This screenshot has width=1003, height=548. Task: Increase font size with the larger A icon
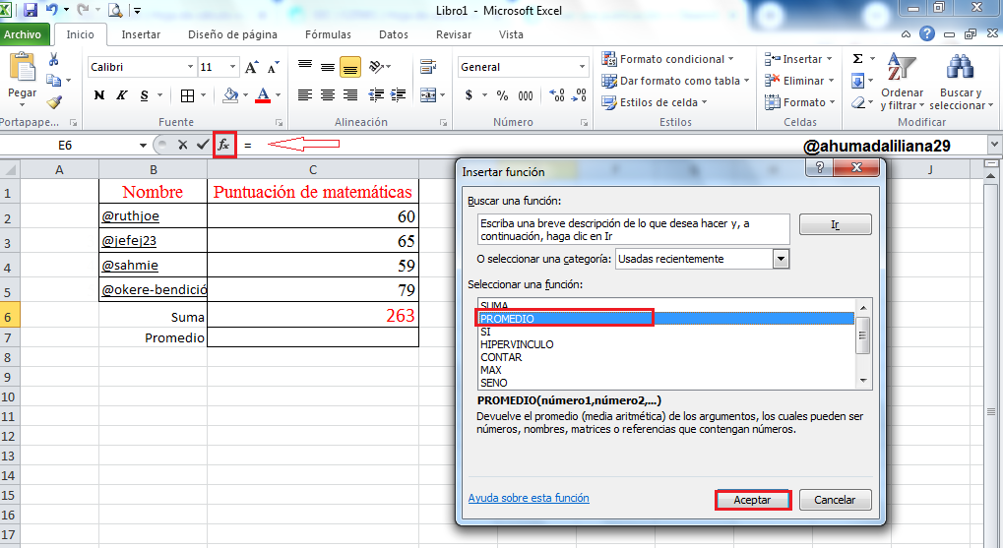252,67
